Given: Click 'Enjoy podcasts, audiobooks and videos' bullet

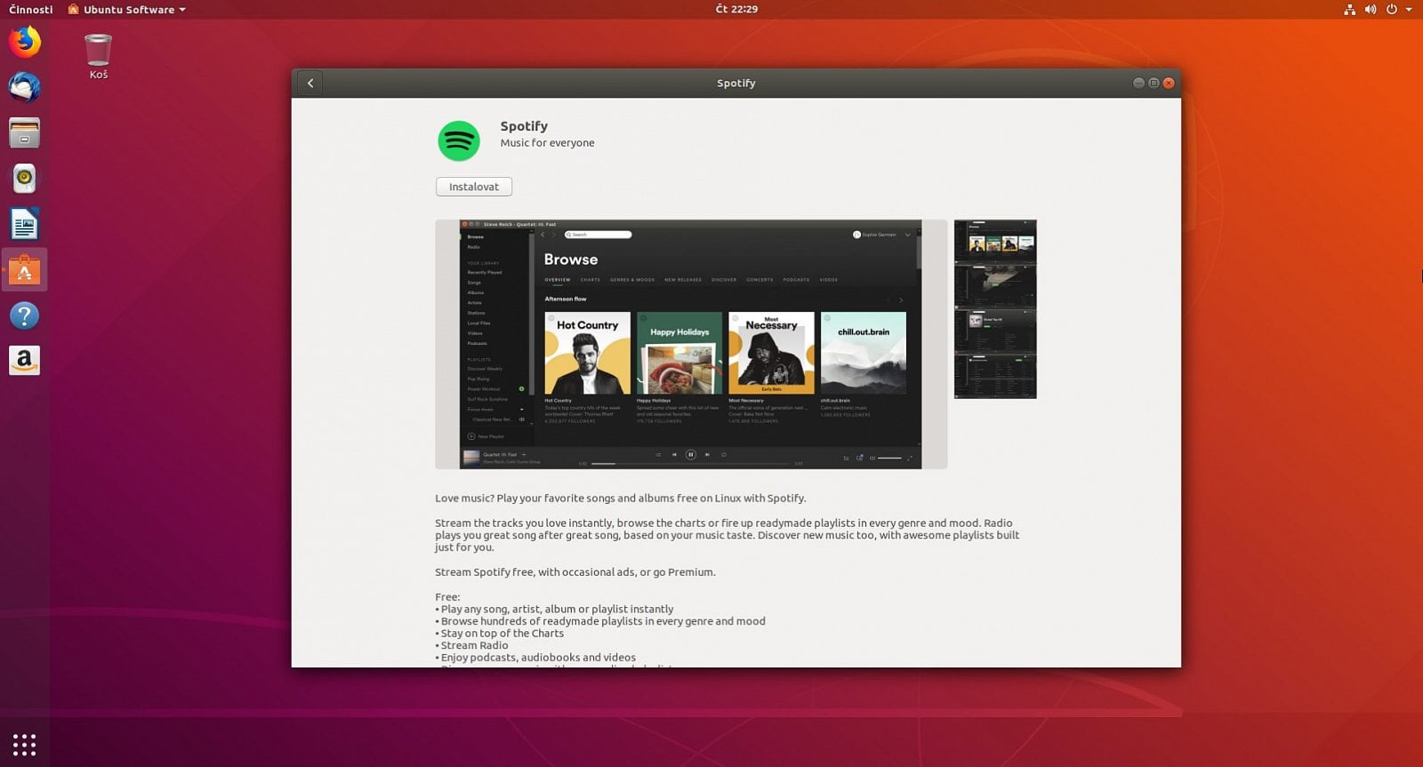Looking at the screenshot, I should click(535, 658).
